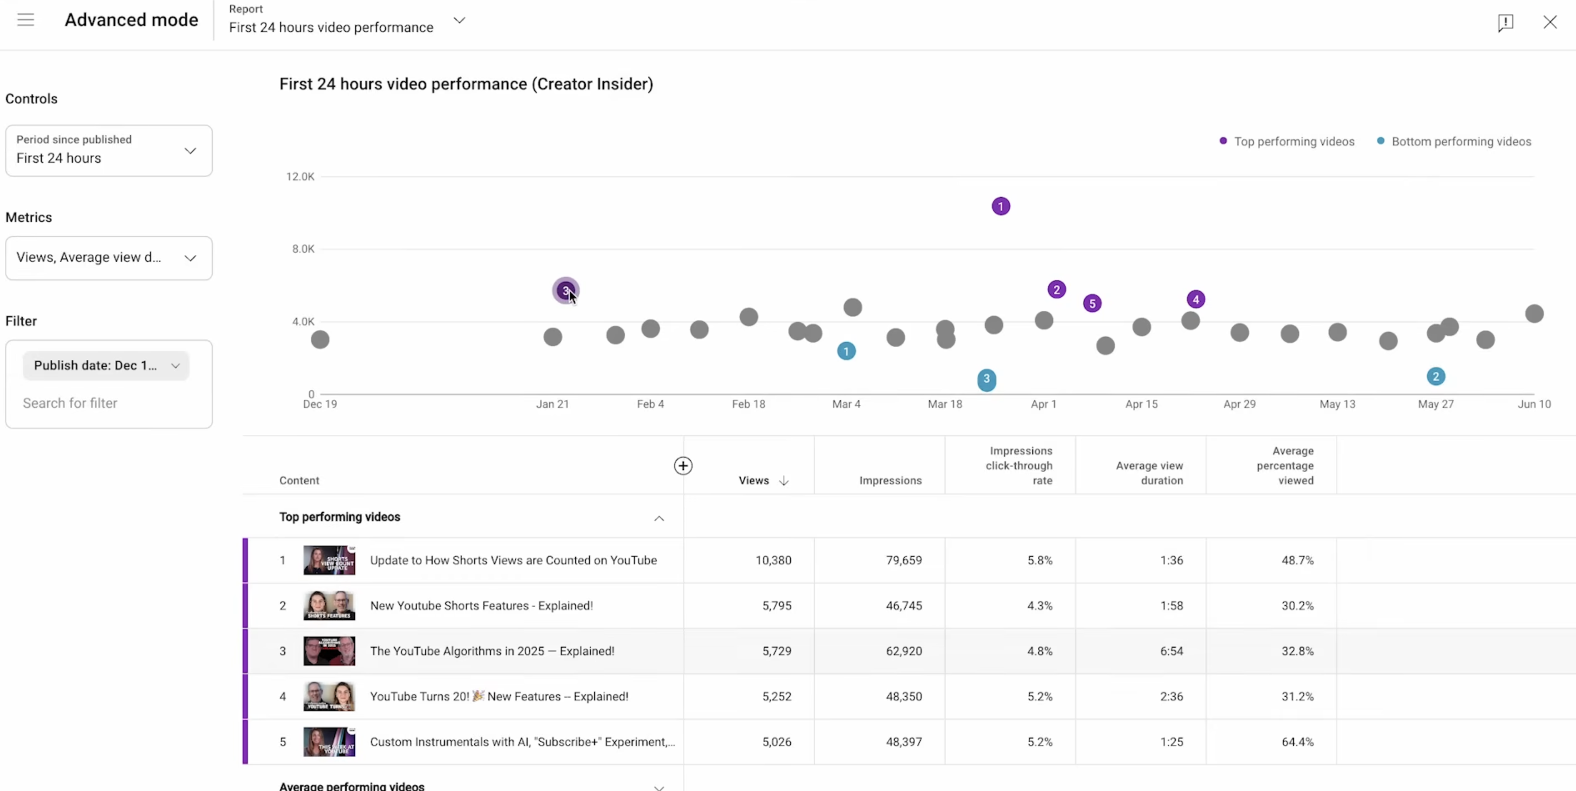Close Advanced mode with the X icon
The height and width of the screenshot is (791, 1576).
[1550, 23]
